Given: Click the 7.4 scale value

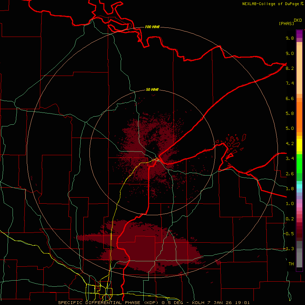Looking at the screenshot, I should pyautogui.click(x=290, y=83).
